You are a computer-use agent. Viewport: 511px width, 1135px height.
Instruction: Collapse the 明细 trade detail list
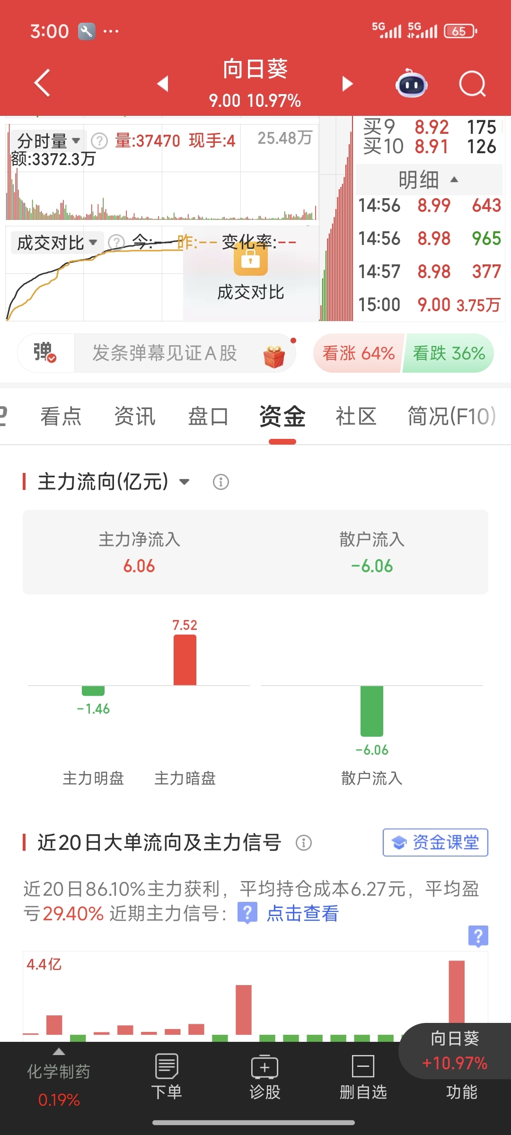[x=429, y=180]
